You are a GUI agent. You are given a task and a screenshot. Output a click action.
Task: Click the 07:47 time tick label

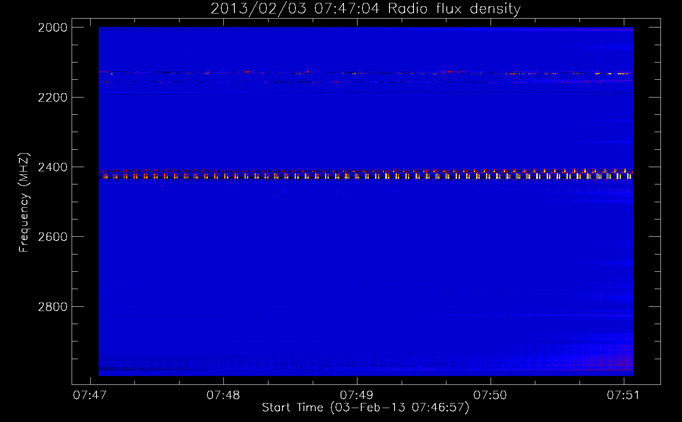(x=90, y=395)
